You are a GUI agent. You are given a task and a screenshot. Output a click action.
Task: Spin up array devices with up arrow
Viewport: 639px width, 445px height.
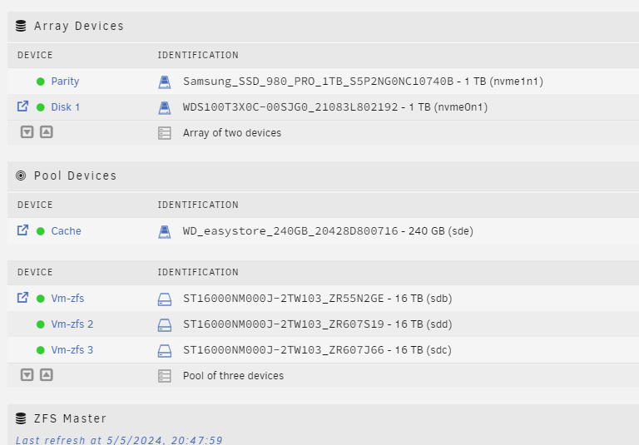pyautogui.click(x=47, y=132)
